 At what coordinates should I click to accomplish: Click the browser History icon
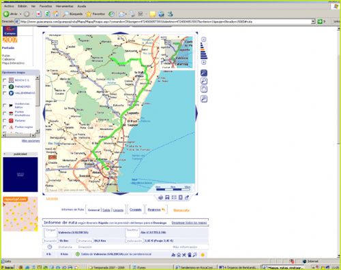pyautogui.click(x=111, y=14)
